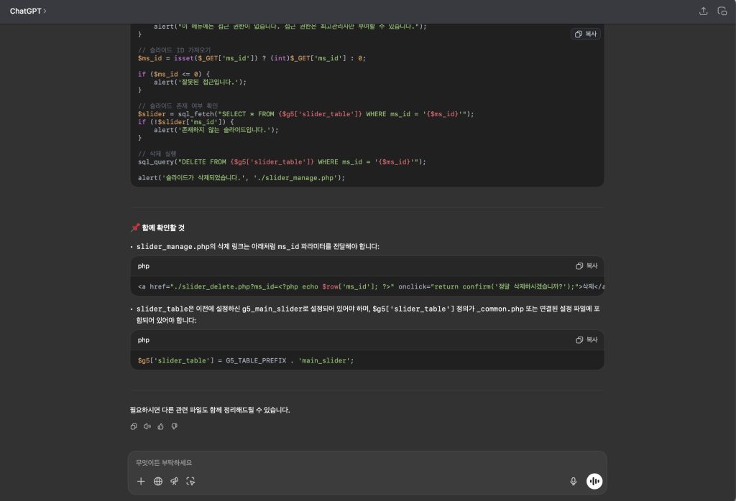Image resolution: width=736 pixels, height=501 pixels.
Task: Play the response with read aloud
Action: 147,426
